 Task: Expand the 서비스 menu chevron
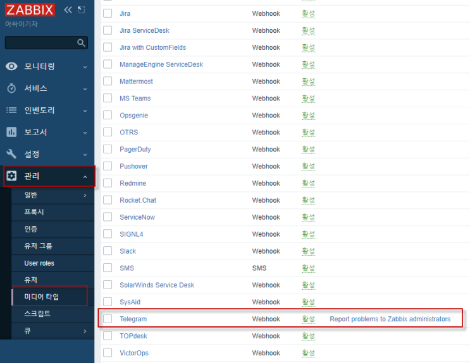pyautogui.click(x=85, y=89)
